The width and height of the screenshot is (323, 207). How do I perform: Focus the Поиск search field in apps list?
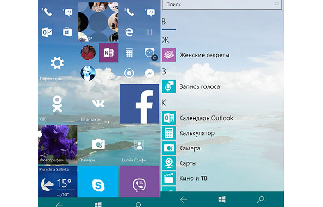[222, 5]
